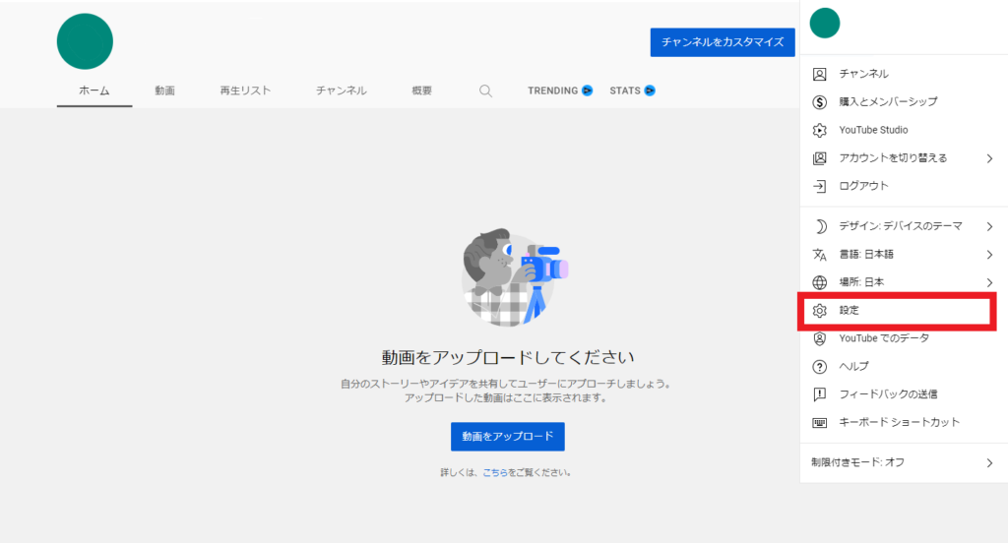This screenshot has width=1008, height=543.
Task: Click the dollar icon for 購入とメンバーシップ
Action: point(819,101)
